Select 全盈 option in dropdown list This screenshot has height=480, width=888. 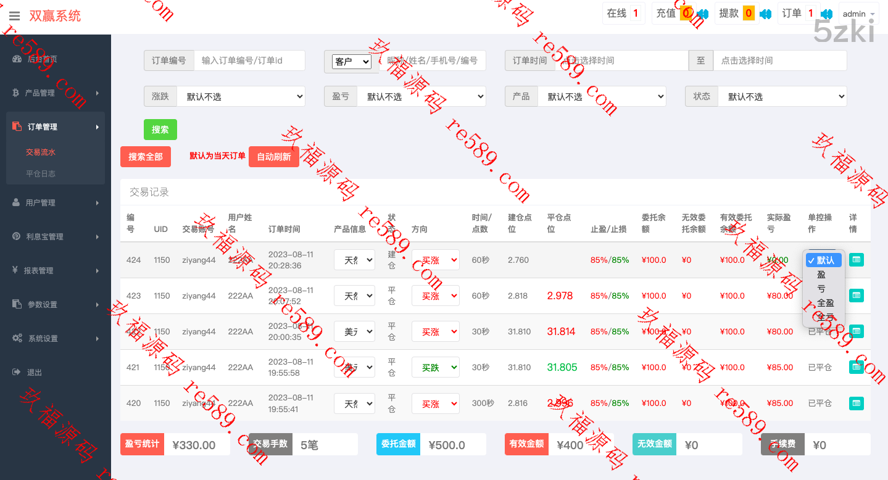point(825,303)
